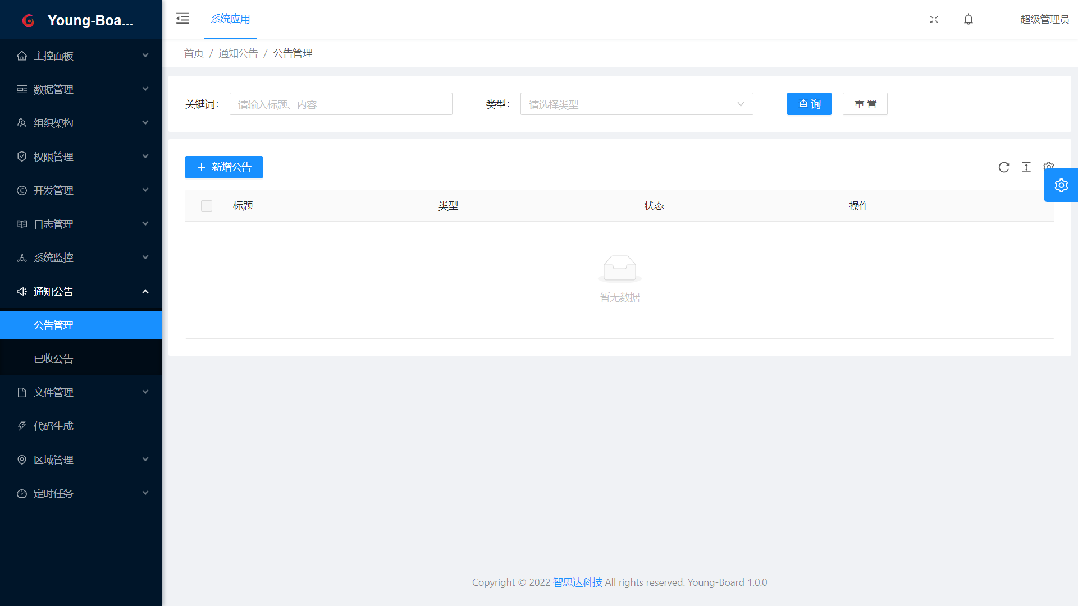Expand the 数据管理 sidebar menu

81,89
